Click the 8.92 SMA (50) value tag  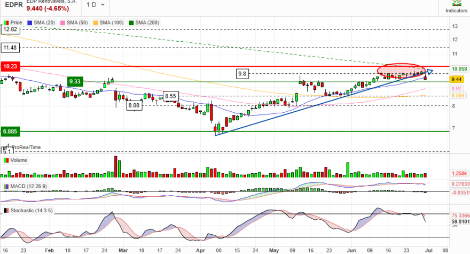point(457,89)
